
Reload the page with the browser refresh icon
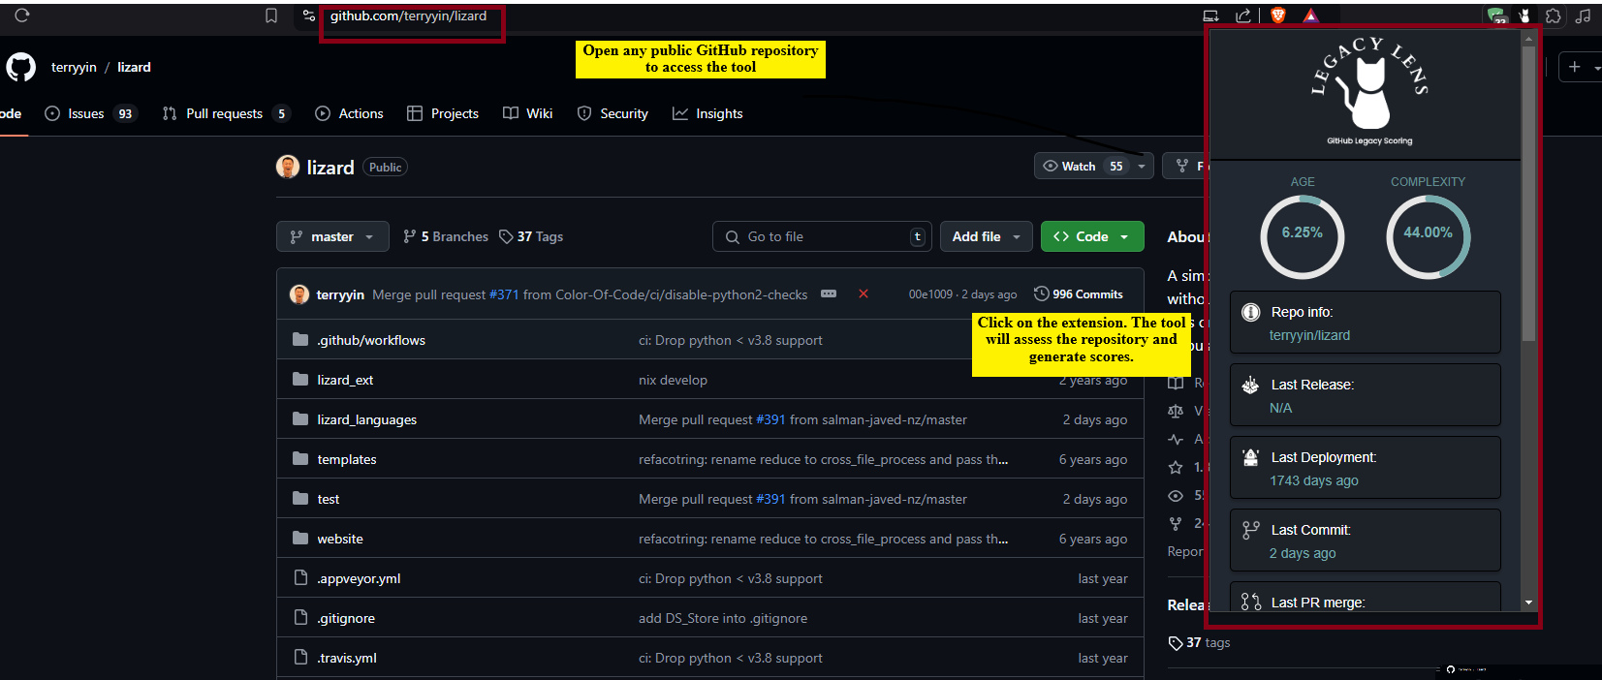[22, 15]
